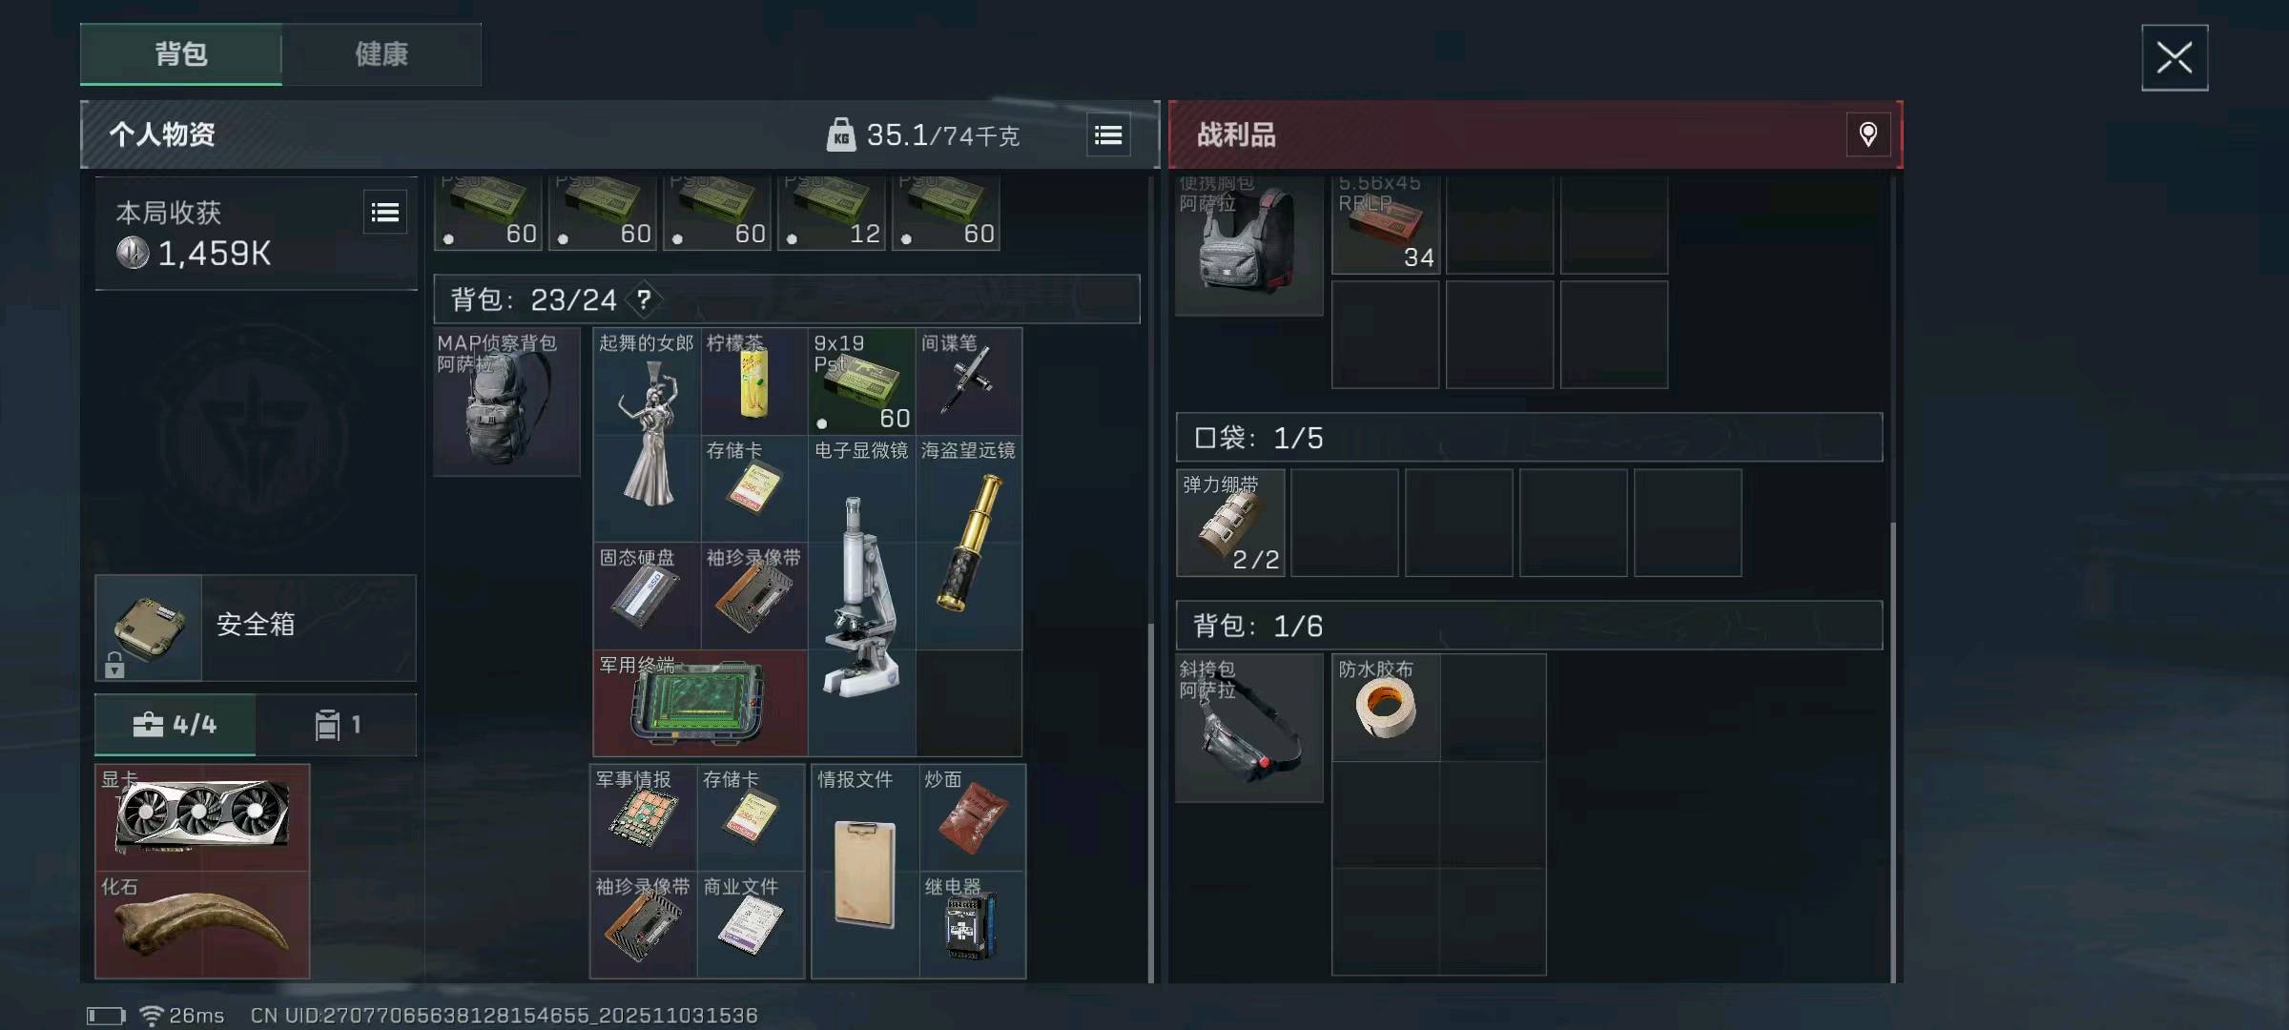Select the 起舞的女郎 statue item
Screen dimensions: 2289x1030
pyautogui.click(x=648, y=435)
